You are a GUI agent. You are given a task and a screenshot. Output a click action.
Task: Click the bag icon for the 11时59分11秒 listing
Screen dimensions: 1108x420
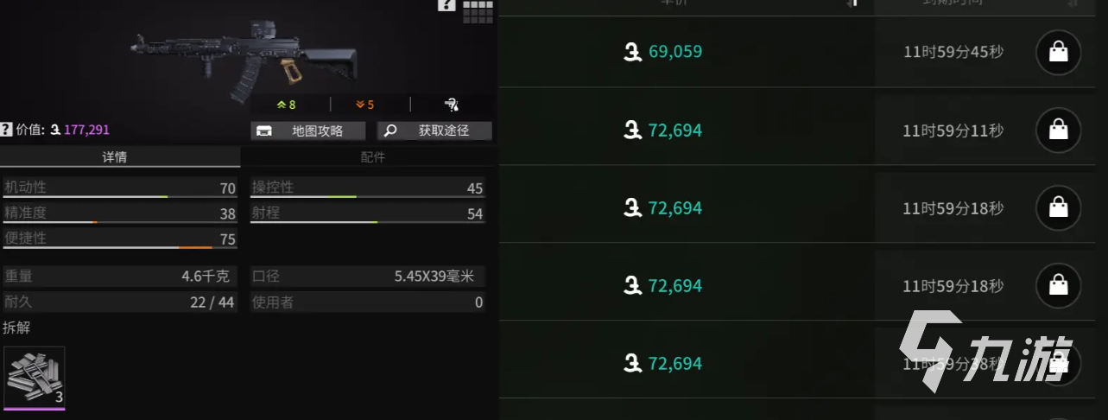[1058, 130]
